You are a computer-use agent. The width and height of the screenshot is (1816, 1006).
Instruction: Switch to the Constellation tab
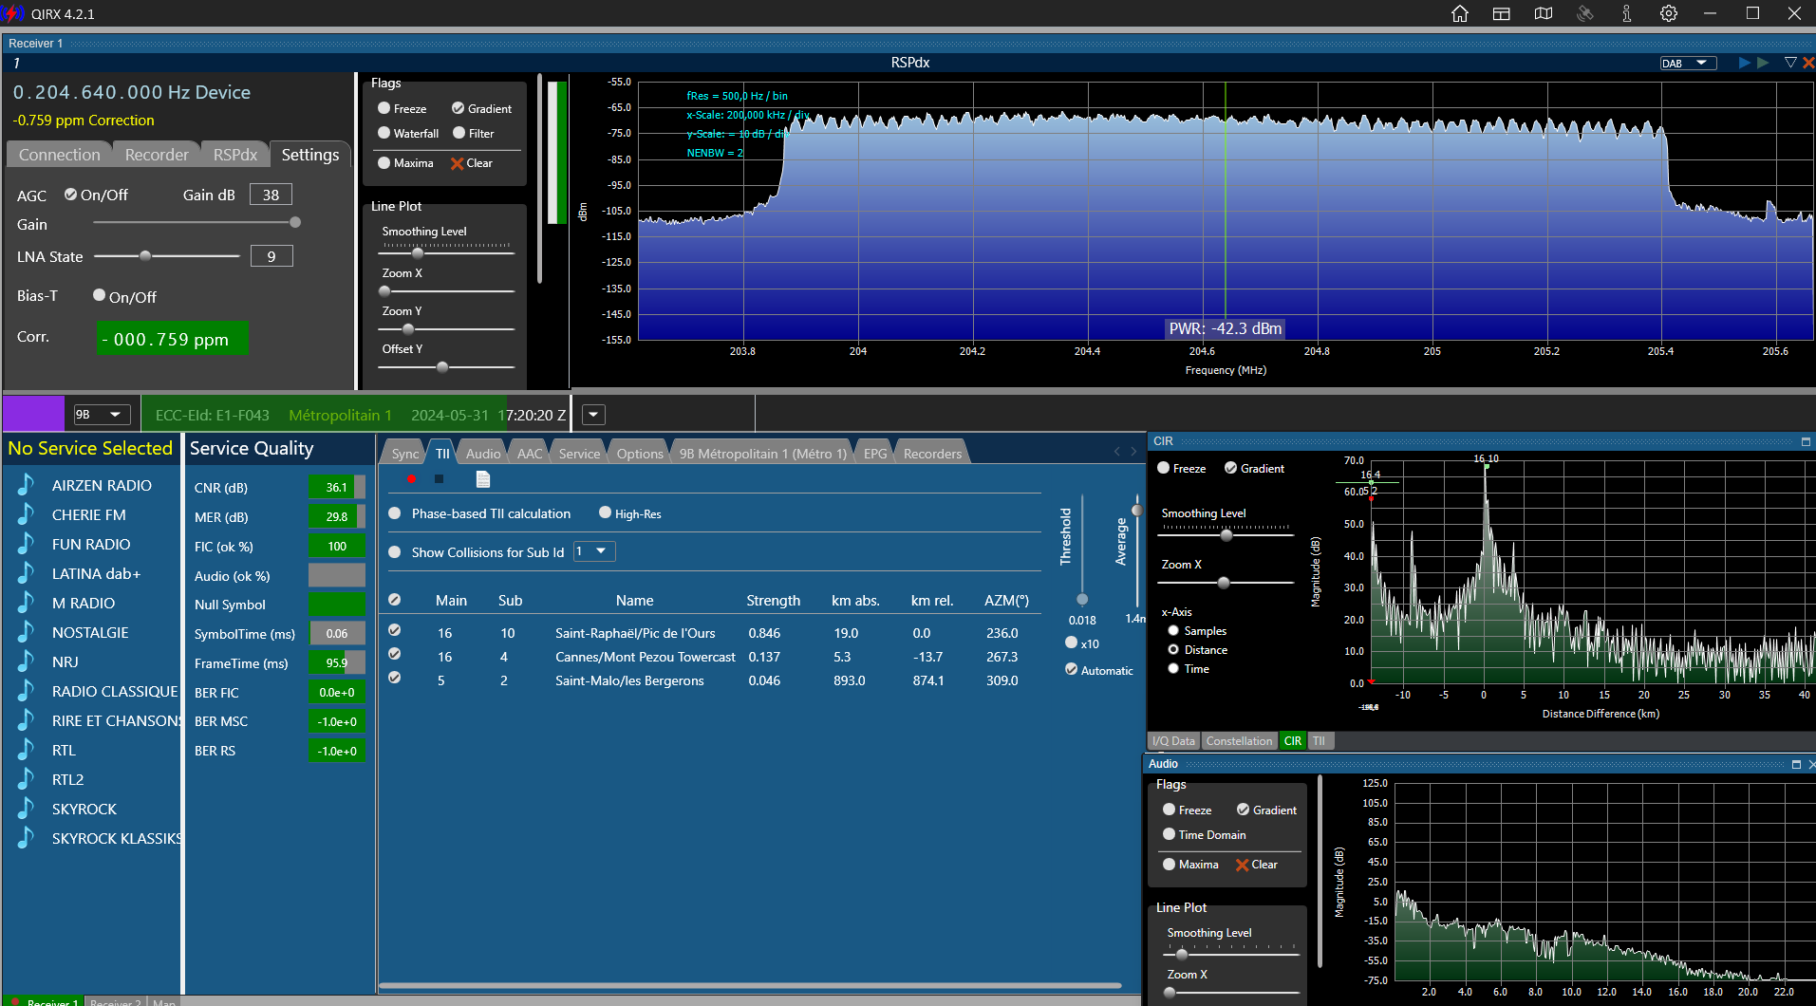1239,741
